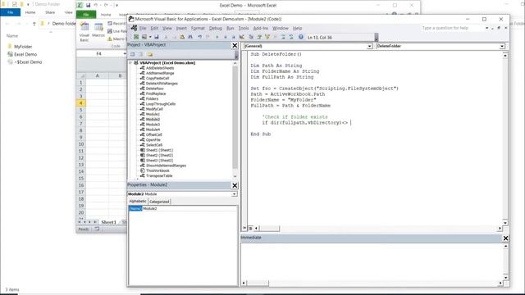Open Properties Window via toolbar icon
Viewport: 525px width, 295px height.
point(259,37)
